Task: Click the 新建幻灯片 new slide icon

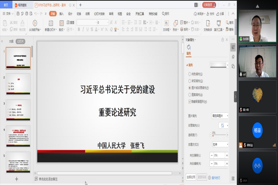Action: [51, 23]
